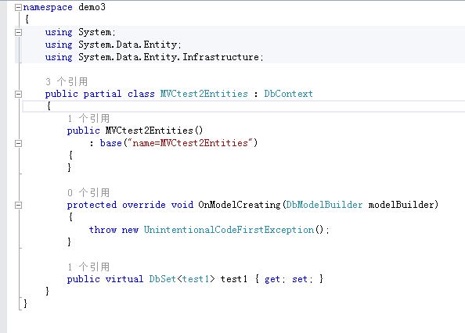This screenshot has width=465, height=333.
Task: Click the 'using System.Data.Entity;' line
Action: tap(113, 45)
